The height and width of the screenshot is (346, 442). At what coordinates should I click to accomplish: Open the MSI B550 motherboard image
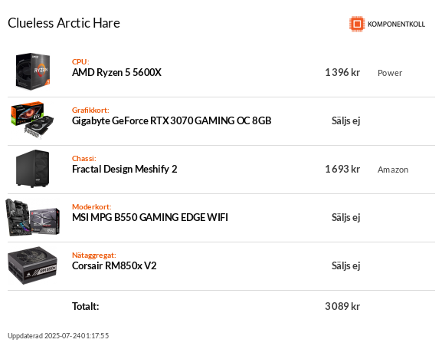pyautogui.click(x=33, y=217)
